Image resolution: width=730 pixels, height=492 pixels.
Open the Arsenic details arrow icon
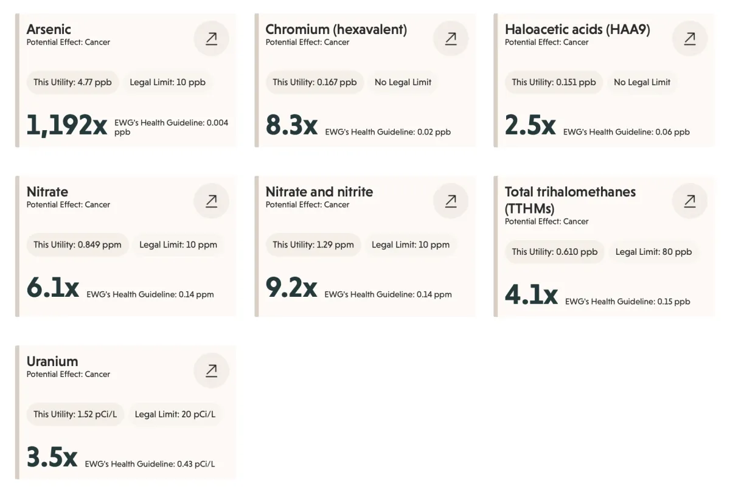[x=211, y=39]
